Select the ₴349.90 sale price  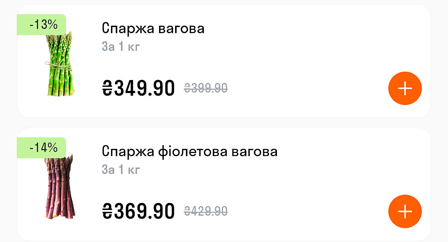[x=138, y=88]
